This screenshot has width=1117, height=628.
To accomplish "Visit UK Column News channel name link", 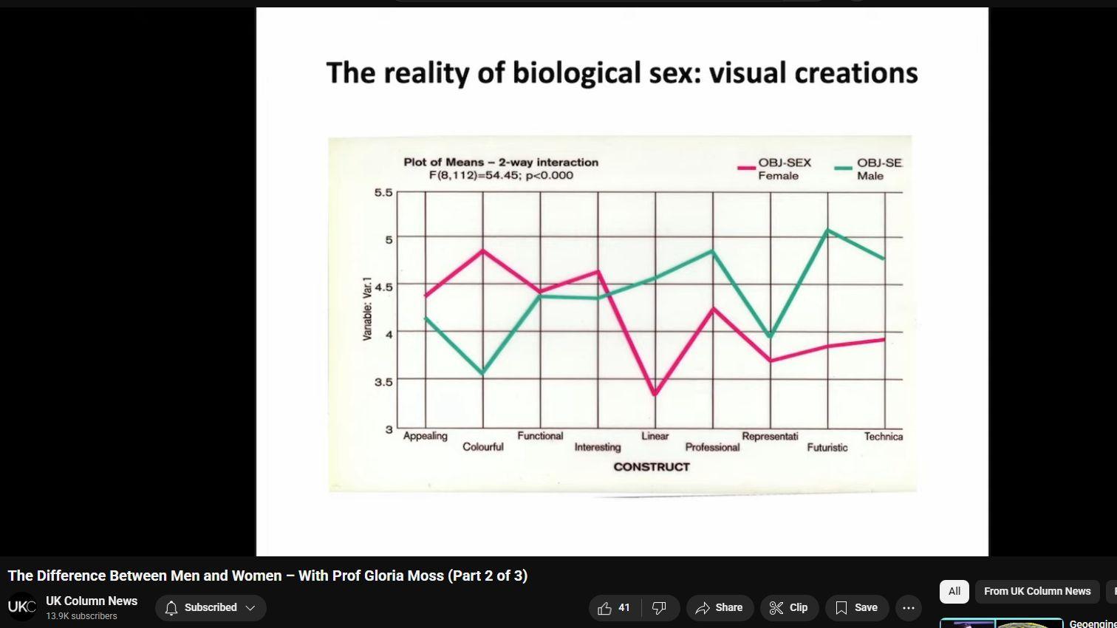I will [x=92, y=601].
